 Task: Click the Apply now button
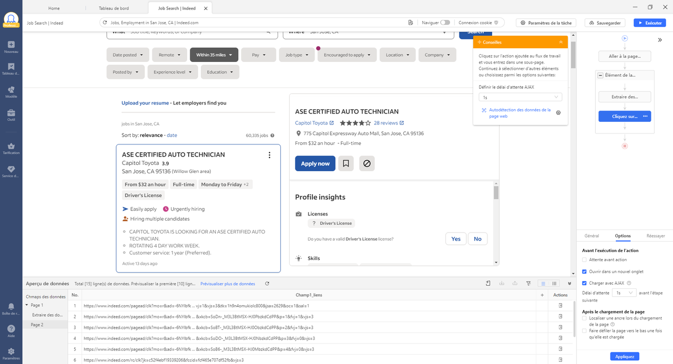coord(315,163)
